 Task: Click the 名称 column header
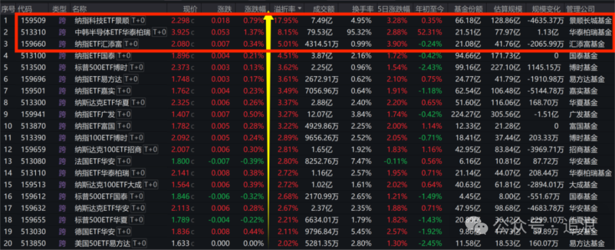[79, 8]
